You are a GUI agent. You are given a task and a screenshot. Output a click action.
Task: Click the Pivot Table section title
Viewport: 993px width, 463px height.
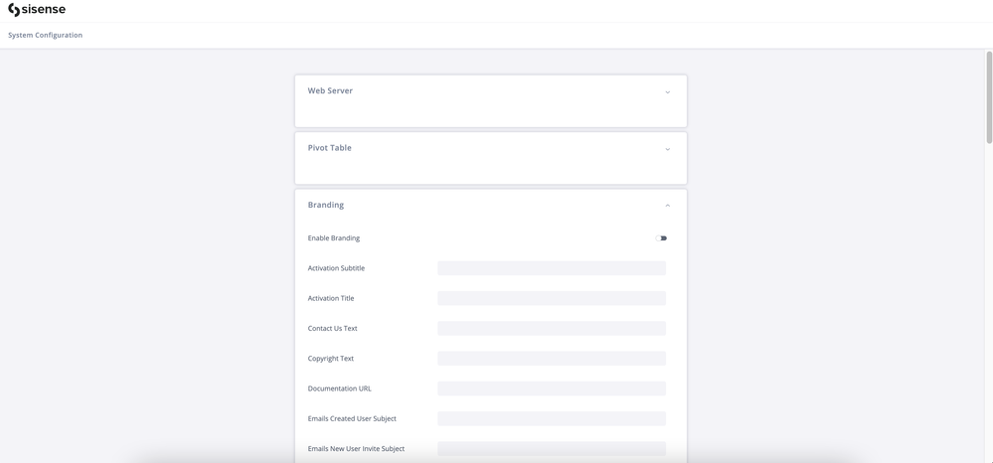[x=329, y=148]
